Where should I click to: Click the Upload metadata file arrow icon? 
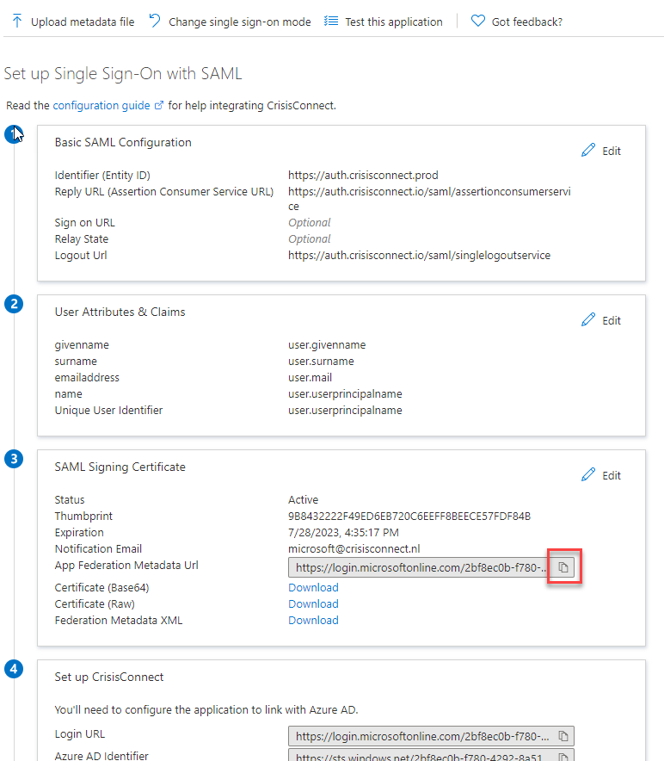(17, 21)
